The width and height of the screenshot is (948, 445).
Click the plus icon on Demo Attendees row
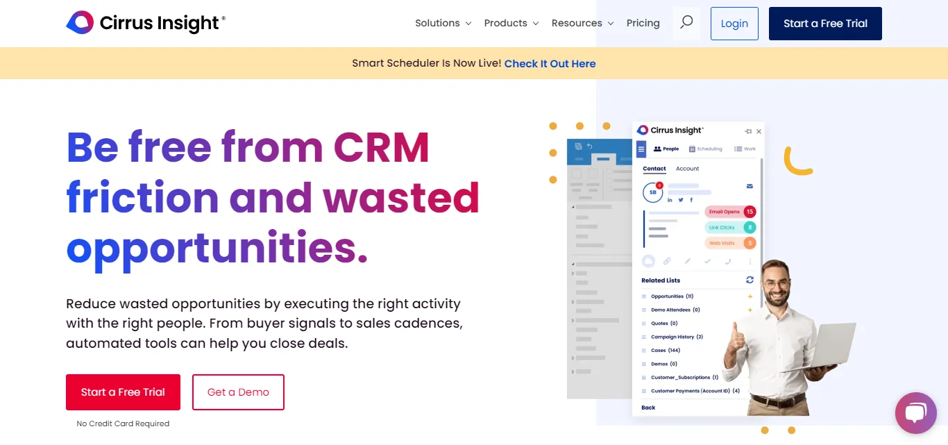[x=750, y=310]
